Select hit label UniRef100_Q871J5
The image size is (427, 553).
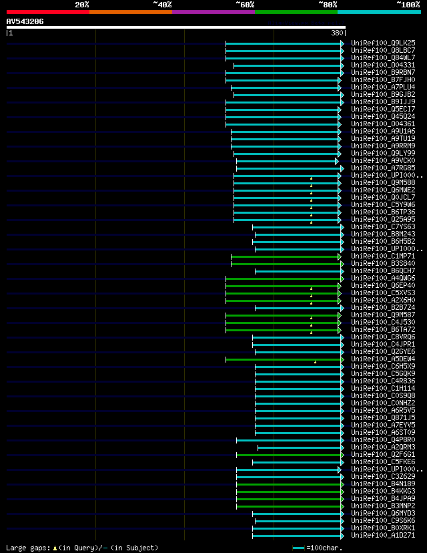click(x=383, y=417)
